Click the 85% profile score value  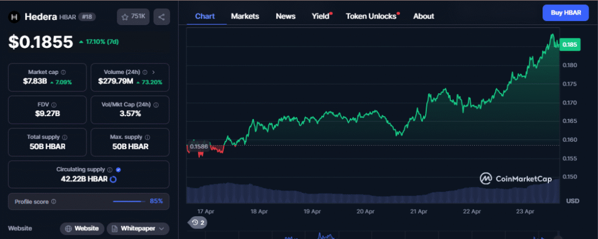[x=157, y=201]
